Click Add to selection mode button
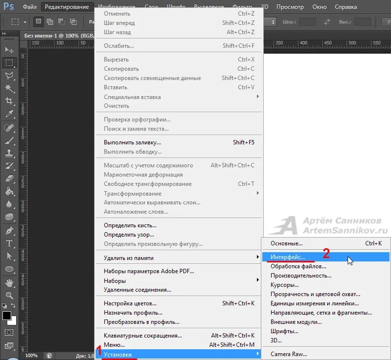Image resolution: width=391 pixels, height=360 pixels. click(x=50, y=21)
